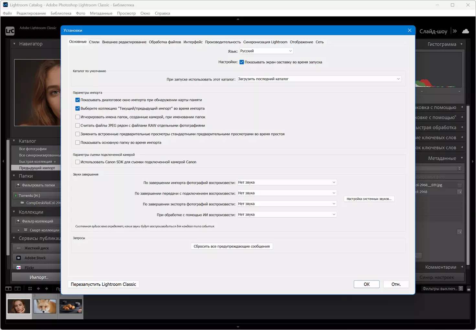Click the Смарт-коллекции folder icon

pyautogui.click(x=26, y=230)
